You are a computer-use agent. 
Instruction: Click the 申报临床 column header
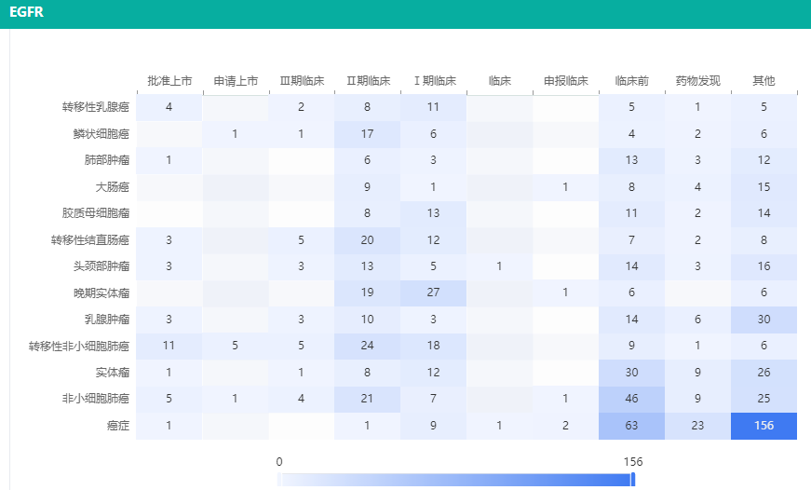tap(566, 81)
